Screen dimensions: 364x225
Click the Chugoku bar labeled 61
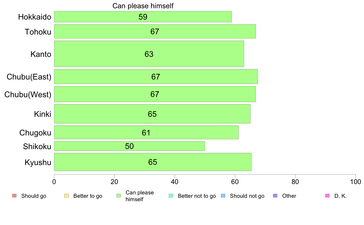point(146,132)
